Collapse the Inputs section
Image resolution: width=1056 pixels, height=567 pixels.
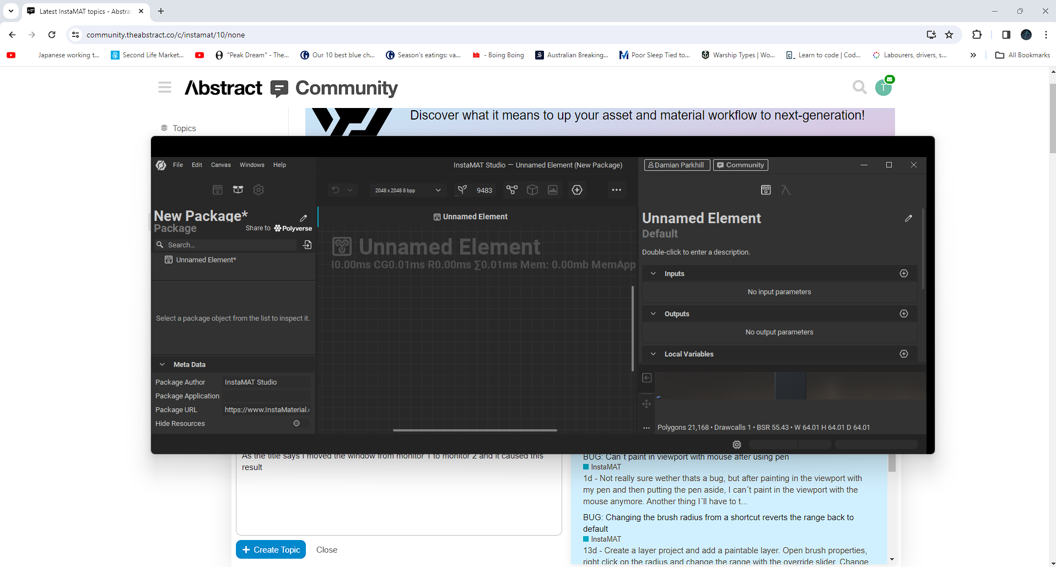654,273
